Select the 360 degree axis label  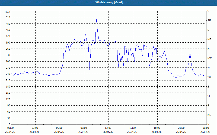[x=8, y=49]
